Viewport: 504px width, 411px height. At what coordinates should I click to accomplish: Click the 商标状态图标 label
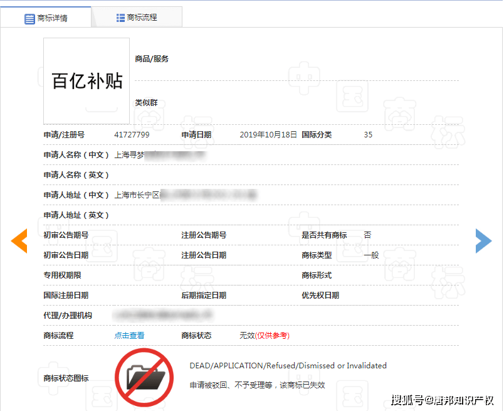tap(66, 378)
